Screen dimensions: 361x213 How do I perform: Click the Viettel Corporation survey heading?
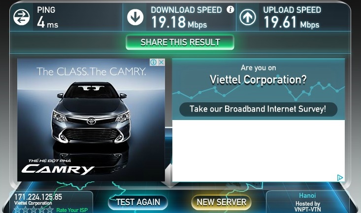[258, 80]
